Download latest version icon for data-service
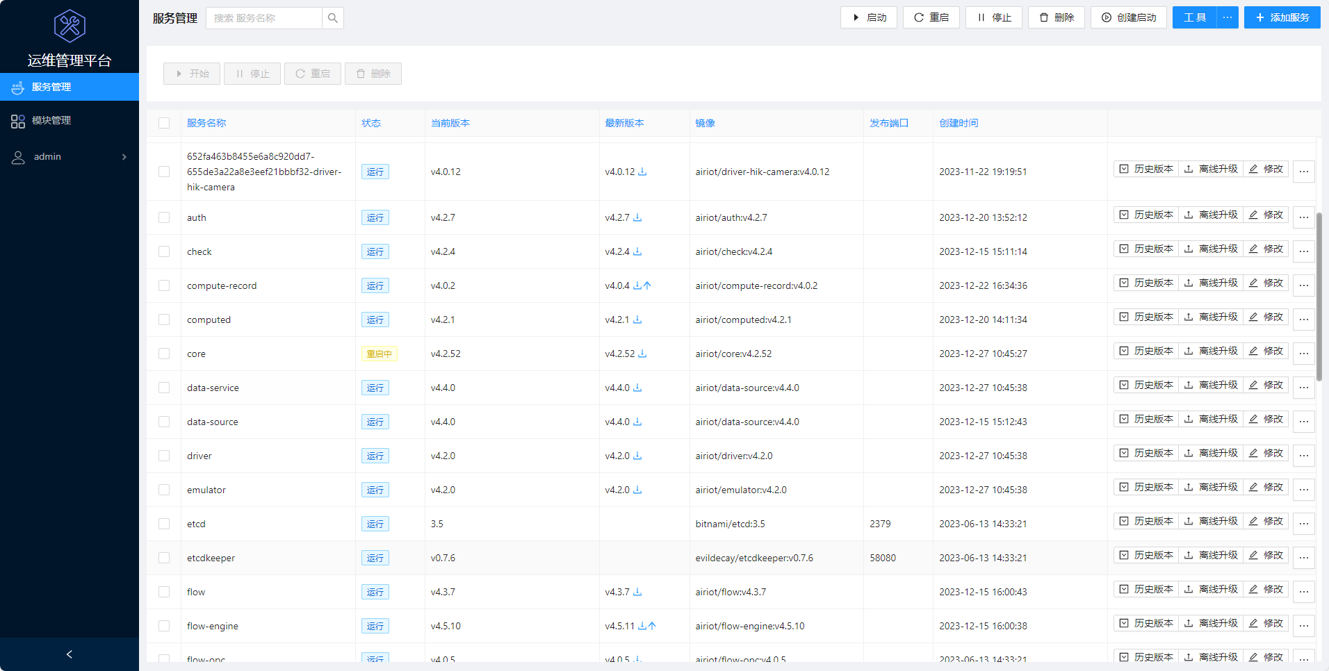Image resolution: width=1329 pixels, height=671 pixels. pos(637,388)
